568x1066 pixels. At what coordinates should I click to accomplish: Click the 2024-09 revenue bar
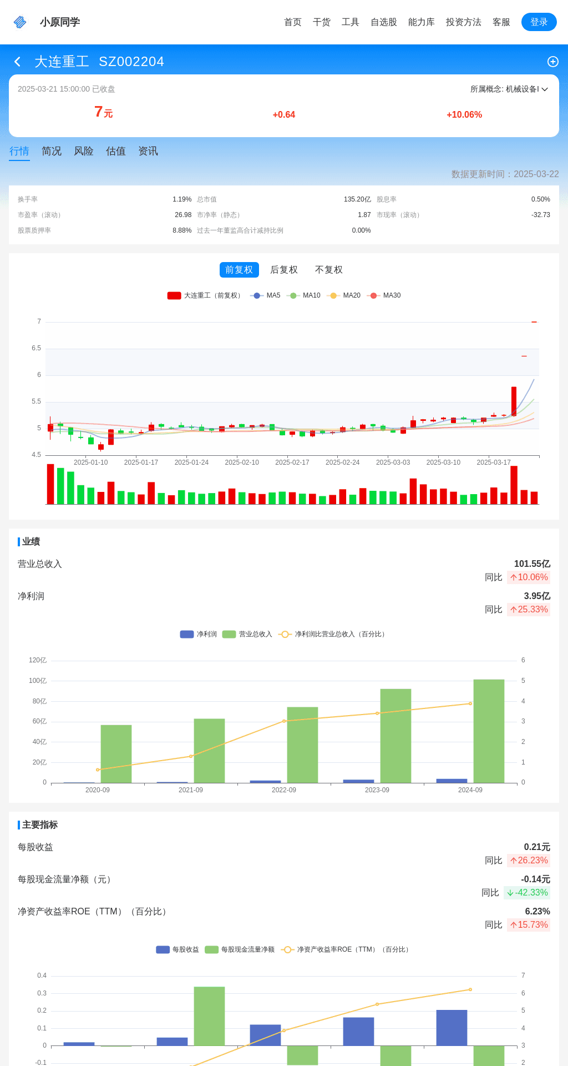point(489,731)
